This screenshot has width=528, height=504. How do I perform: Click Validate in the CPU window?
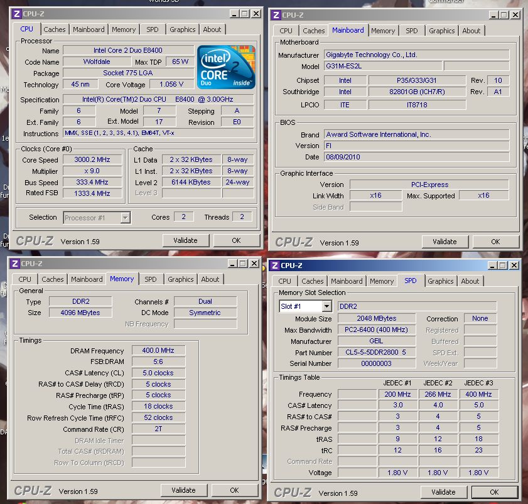[x=186, y=240]
